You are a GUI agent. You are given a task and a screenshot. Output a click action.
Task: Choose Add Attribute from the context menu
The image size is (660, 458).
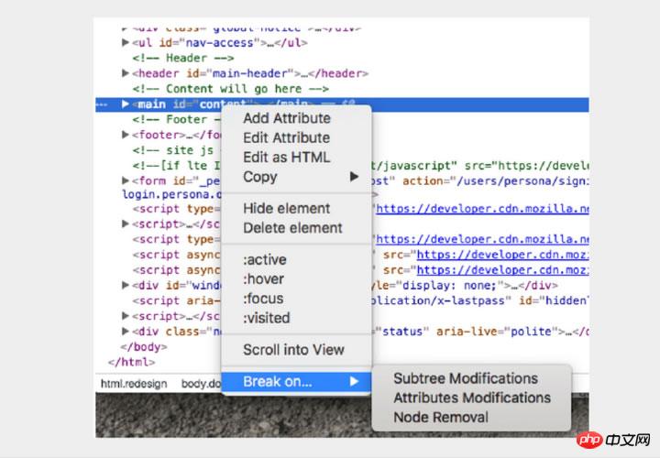[x=296, y=118]
